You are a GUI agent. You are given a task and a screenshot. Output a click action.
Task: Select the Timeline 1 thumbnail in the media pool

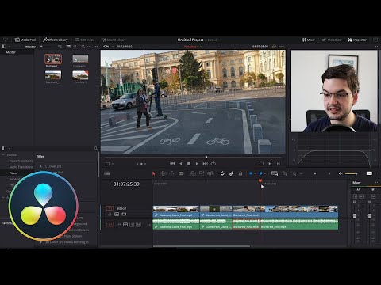click(80, 75)
